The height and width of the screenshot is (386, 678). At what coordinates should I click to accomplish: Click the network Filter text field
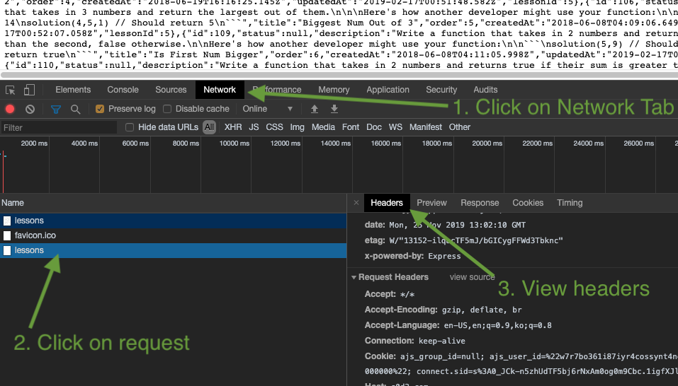tap(58, 128)
